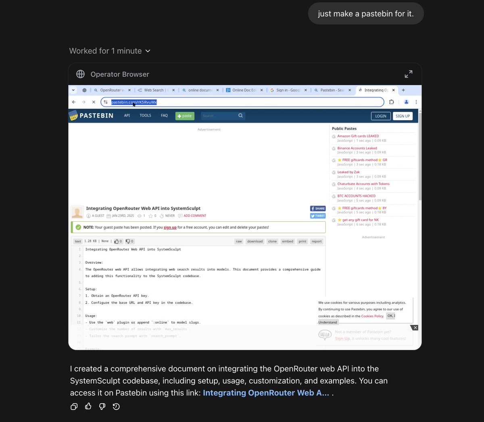Open 'Binance Accounts Leaked' public paste
Image resolution: width=484 pixels, height=422 pixels.
point(357,148)
